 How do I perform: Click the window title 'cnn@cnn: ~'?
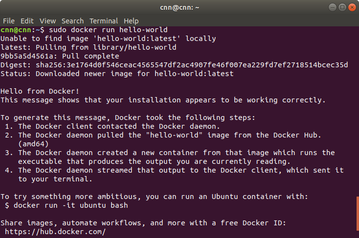coord(179,7)
